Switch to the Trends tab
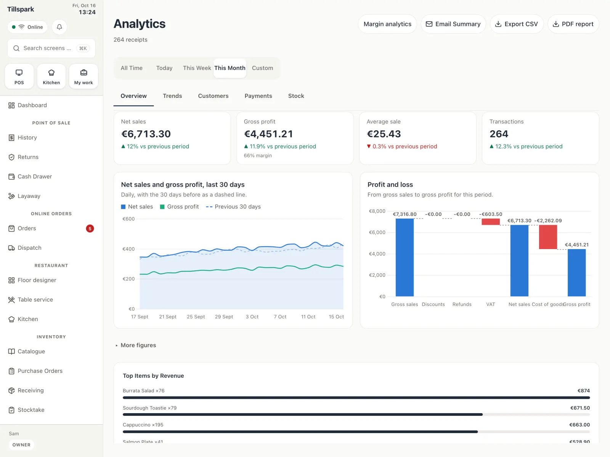This screenshot has width=610, height=457. (x=172, y=96)
